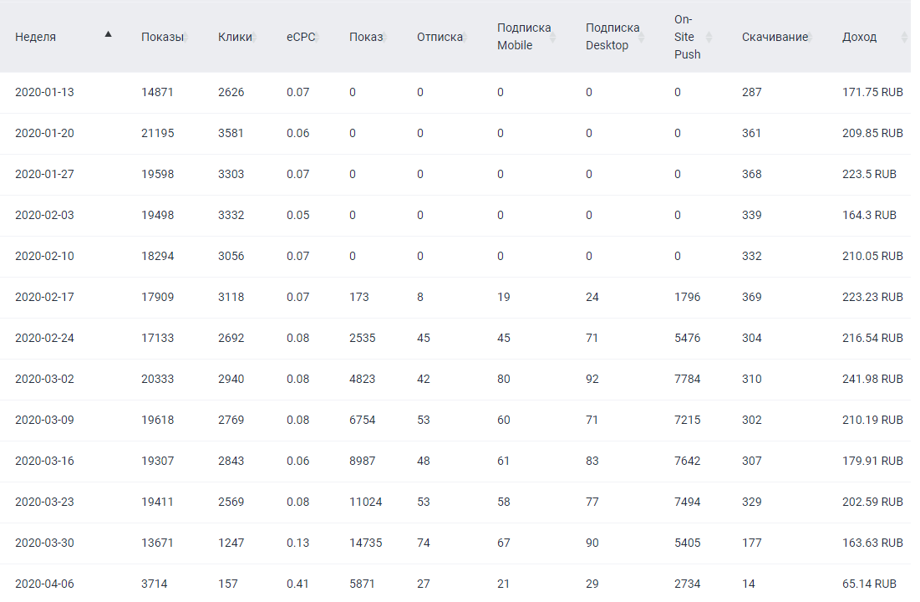Click the 7784 On-Site Push cell

(687, 379)
